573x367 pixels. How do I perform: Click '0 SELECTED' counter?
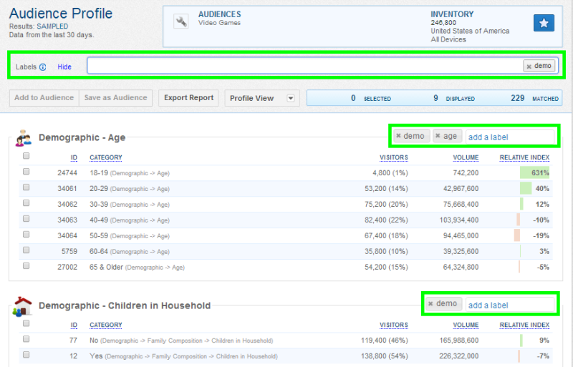[371, 98]
